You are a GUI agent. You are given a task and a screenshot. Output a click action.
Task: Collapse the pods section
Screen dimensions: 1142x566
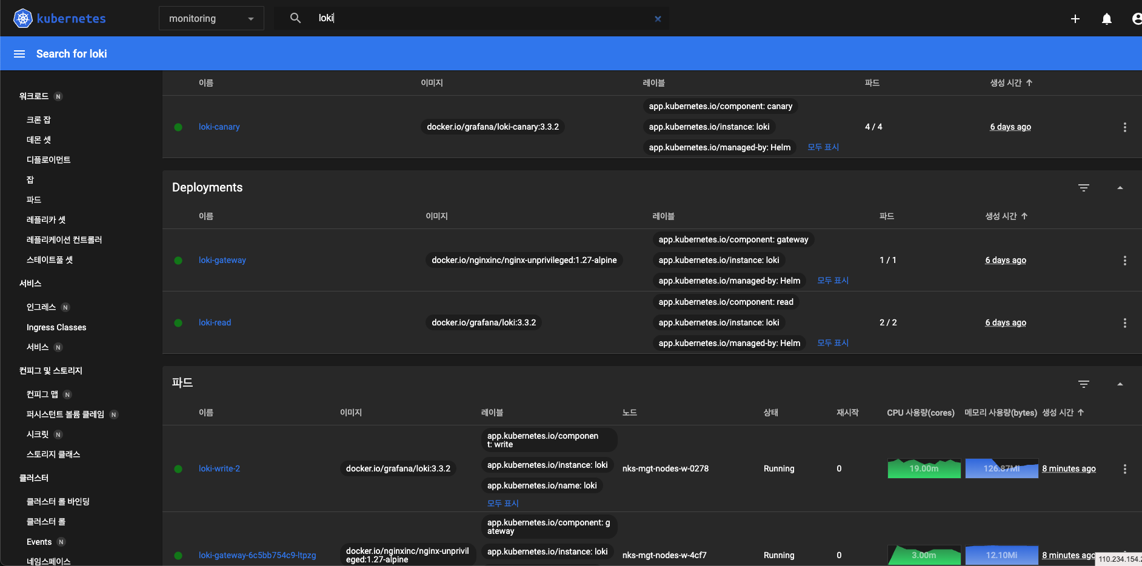pos(1120,384)
